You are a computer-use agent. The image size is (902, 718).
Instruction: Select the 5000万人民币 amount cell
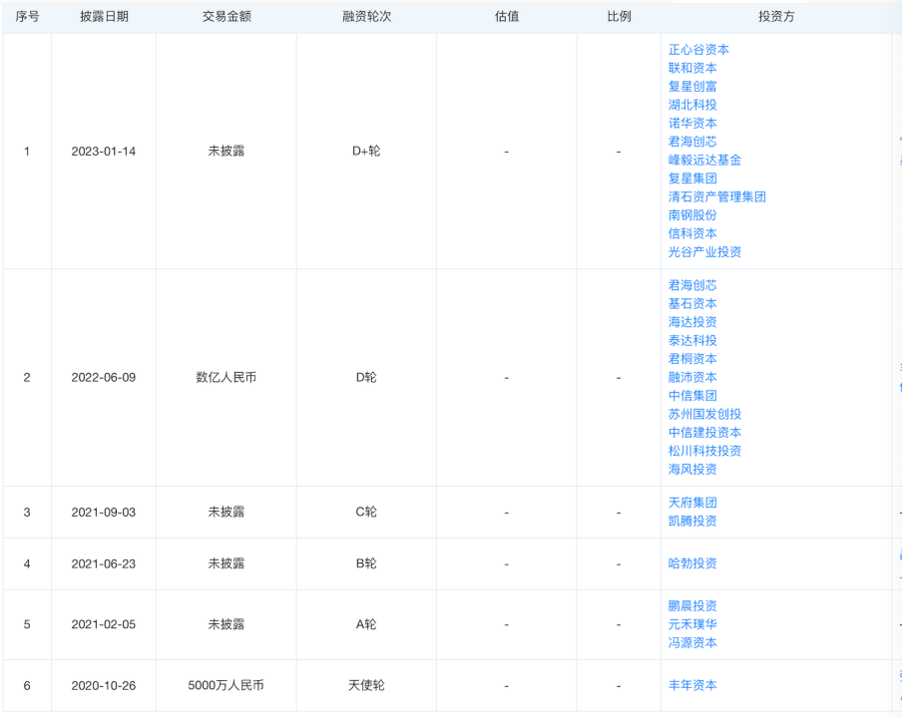(x=226, y=685)
